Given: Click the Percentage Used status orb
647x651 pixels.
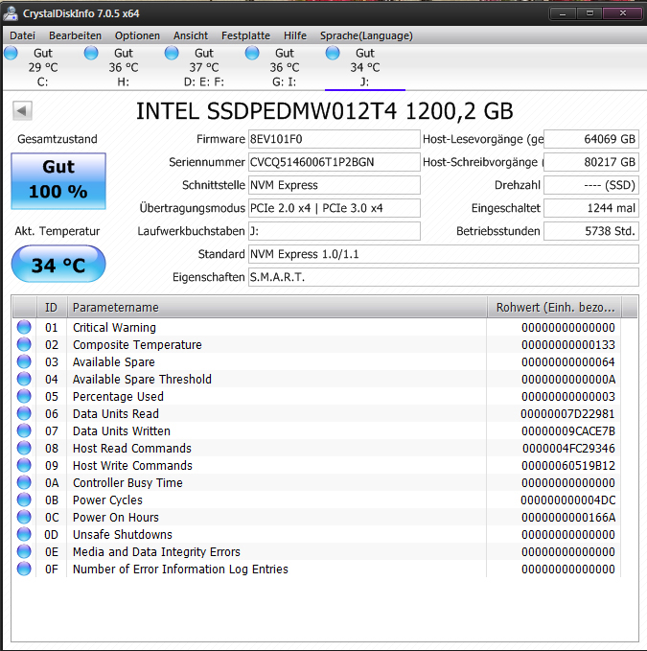Looking at the screenshot, I should click(24, 397).
